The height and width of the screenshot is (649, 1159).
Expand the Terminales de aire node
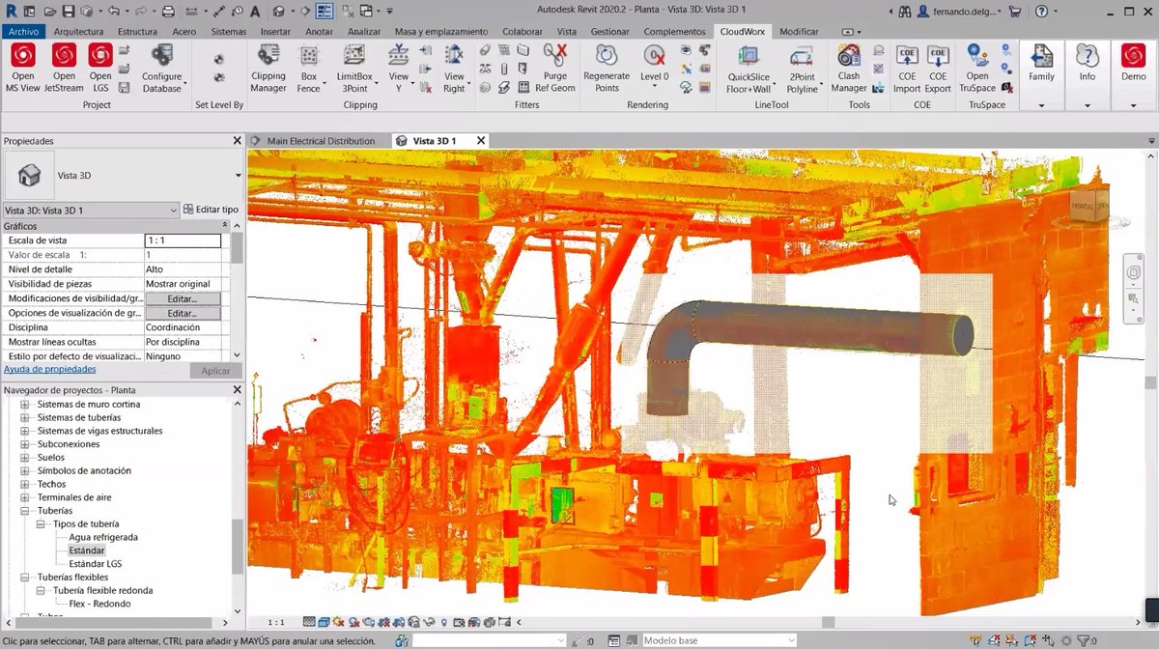pyautogui.click(x=26, y=497)
